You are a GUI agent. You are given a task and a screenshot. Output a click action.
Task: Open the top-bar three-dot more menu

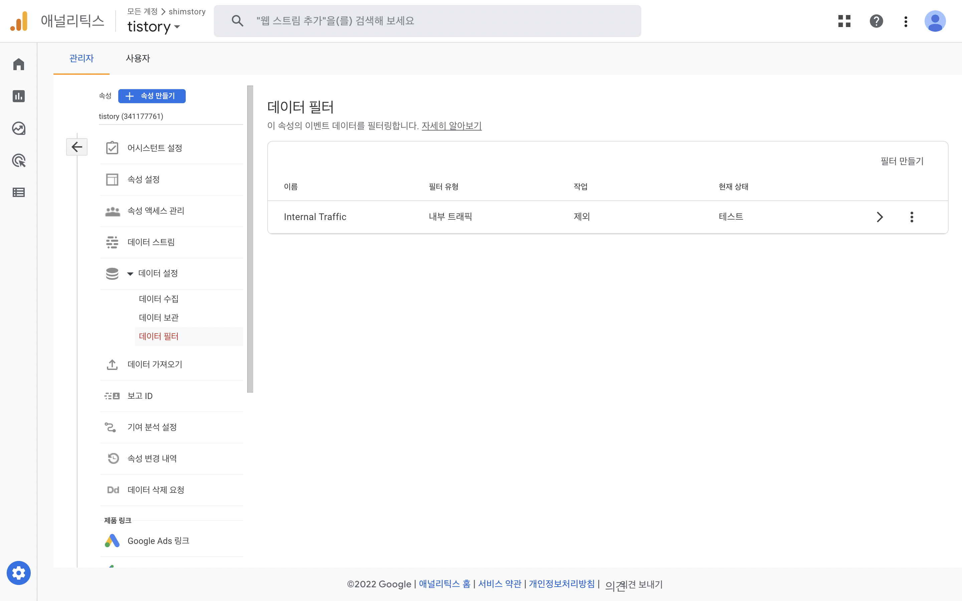(x=906, y=21)
